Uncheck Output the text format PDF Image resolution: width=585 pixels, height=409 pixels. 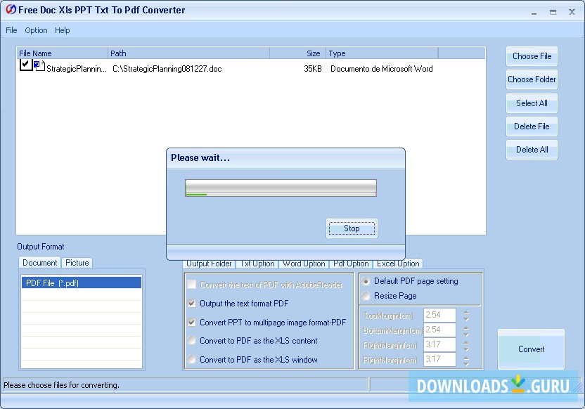(192, 305)
